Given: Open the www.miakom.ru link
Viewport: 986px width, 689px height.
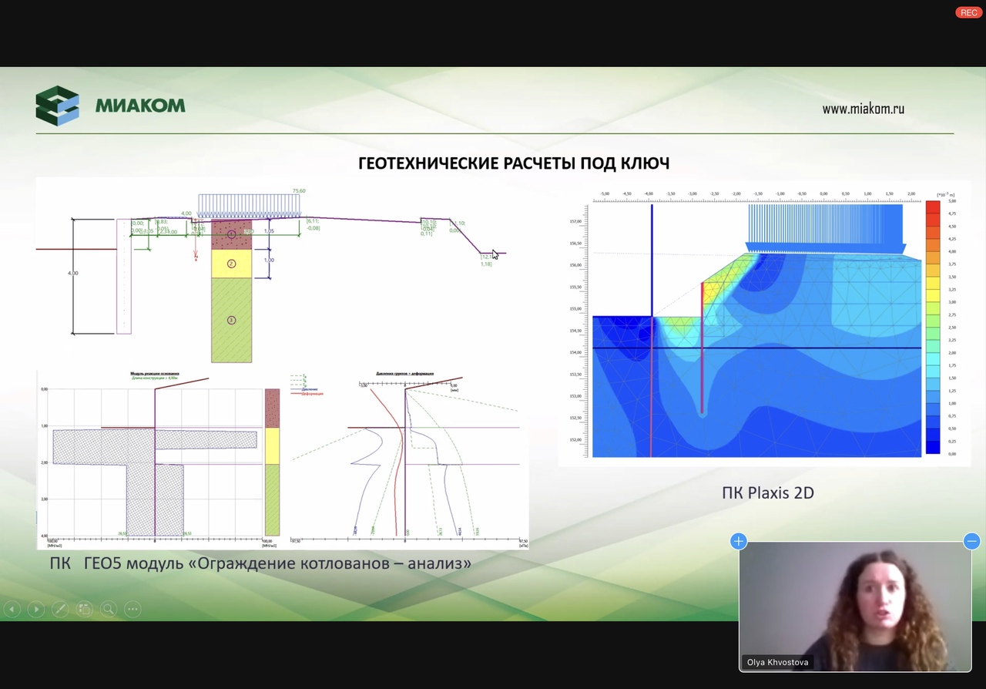Looking at the screenshot, I should [863, 109].
